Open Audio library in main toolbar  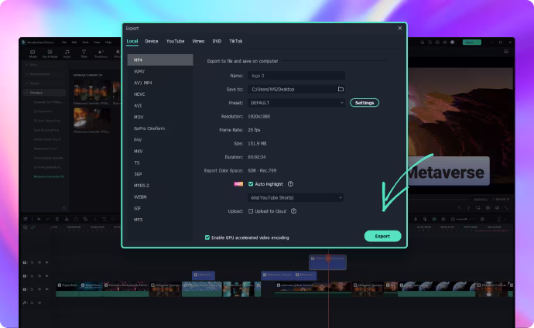pyautogui.click(x=67, y=53)
